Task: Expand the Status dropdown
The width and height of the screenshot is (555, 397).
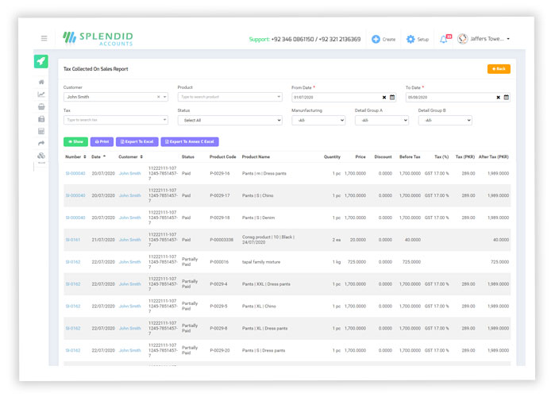Action: [x=229, y=121]
